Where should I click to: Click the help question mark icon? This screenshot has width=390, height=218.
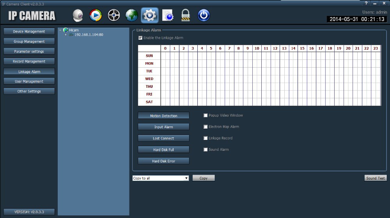click(366, 3)
